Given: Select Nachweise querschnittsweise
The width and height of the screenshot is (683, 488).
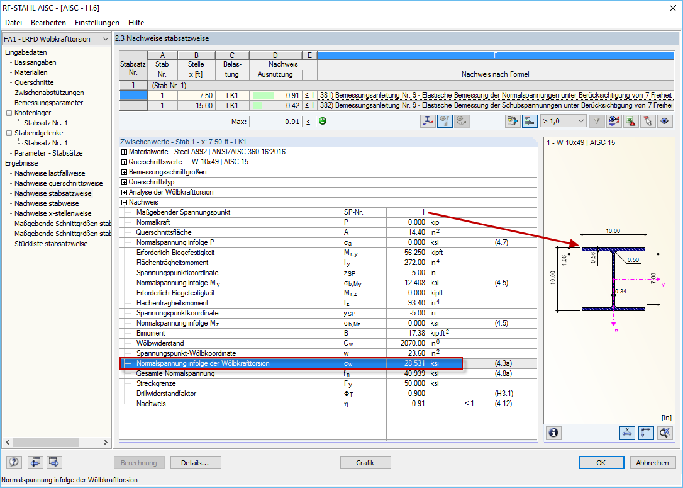Looking at the screenshot, I should click(x=58, y=183).
